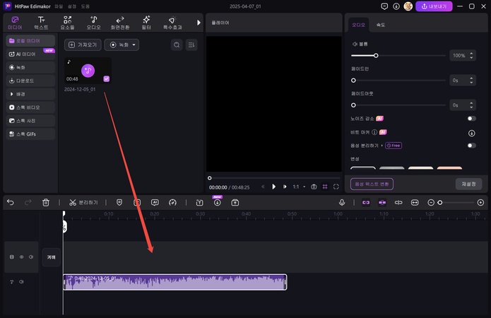491x318 pixels.
Task: Click the 비트 마커 download icon
Action: click(471, 132)
